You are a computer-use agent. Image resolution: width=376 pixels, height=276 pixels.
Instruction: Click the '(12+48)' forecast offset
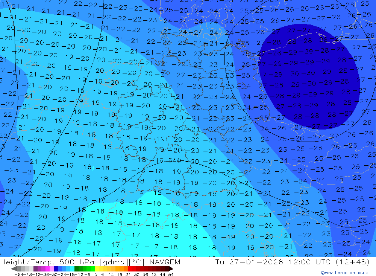(352, 262)
